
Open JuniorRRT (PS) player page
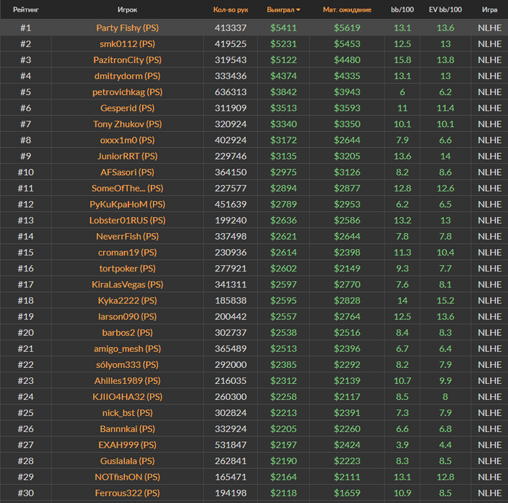coord(127,156)
